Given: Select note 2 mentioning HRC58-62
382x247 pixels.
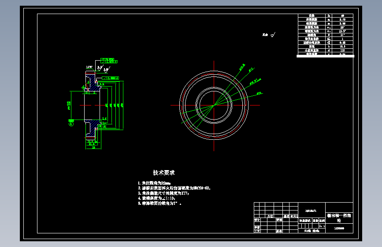Looking at the screenshot, I should [x=174, y=188].
